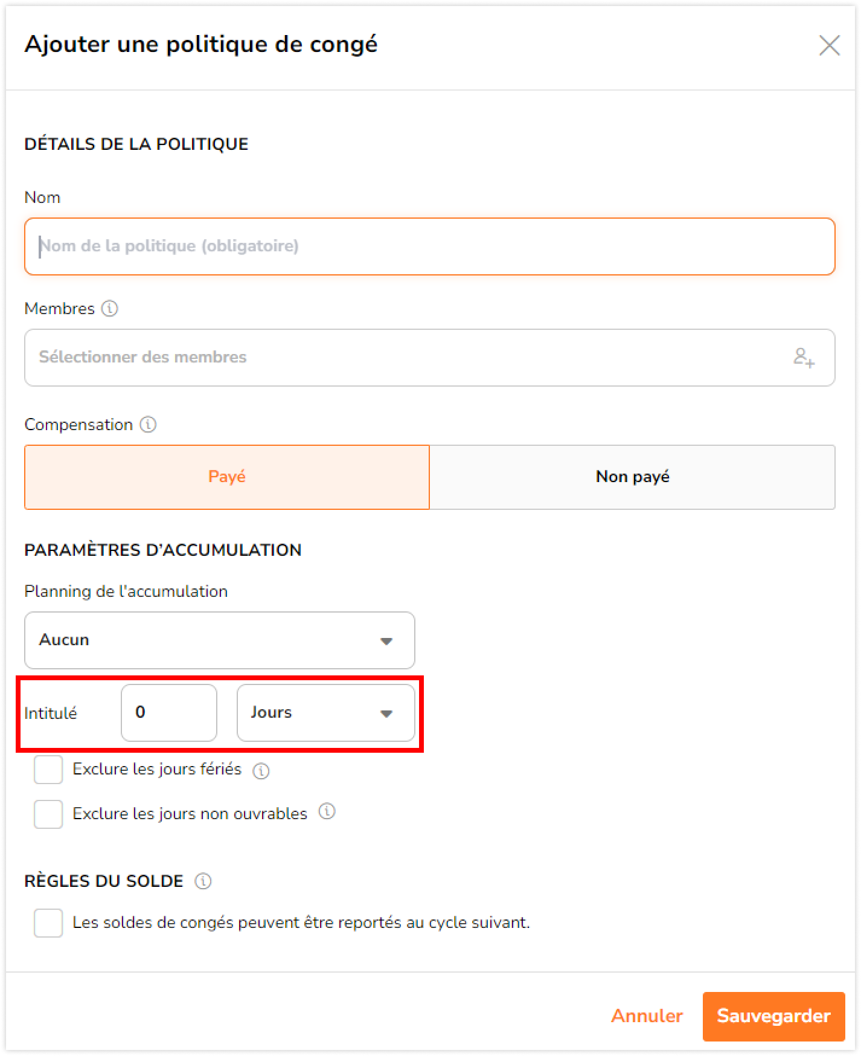The image size is (861, 1056).
Task: Click the info icon beside Compensation
Action: pyautogui.click(x=148, y=425)
